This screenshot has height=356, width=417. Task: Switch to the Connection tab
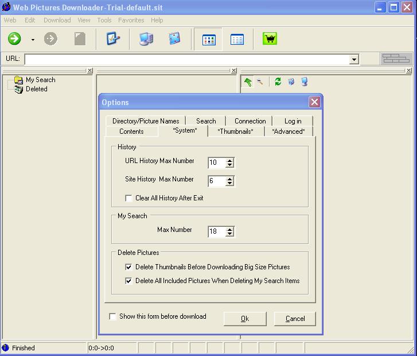250,121
